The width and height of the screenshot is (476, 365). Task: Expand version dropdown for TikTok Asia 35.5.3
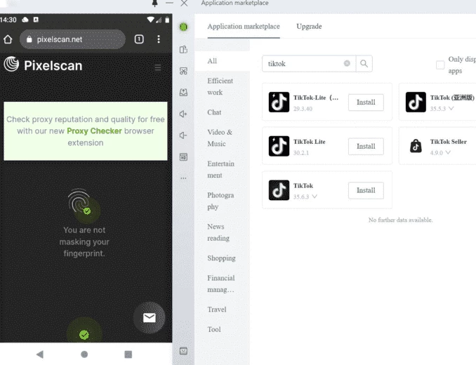pos(451,108)
